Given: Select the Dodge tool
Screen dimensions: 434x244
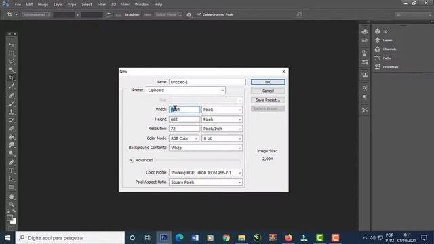Looking at the screenshot, I should [x=12, y=153].
